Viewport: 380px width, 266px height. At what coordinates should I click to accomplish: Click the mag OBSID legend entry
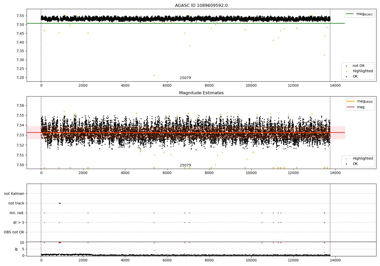[x=360, y=101]
